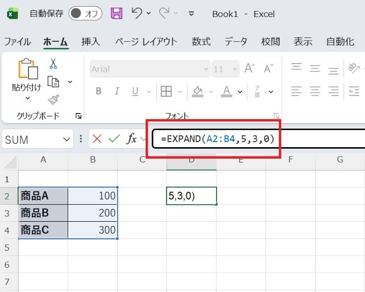Open the Copy options dropdown arrow
Viewport: 365px width, 292px height.
(70, 82)
